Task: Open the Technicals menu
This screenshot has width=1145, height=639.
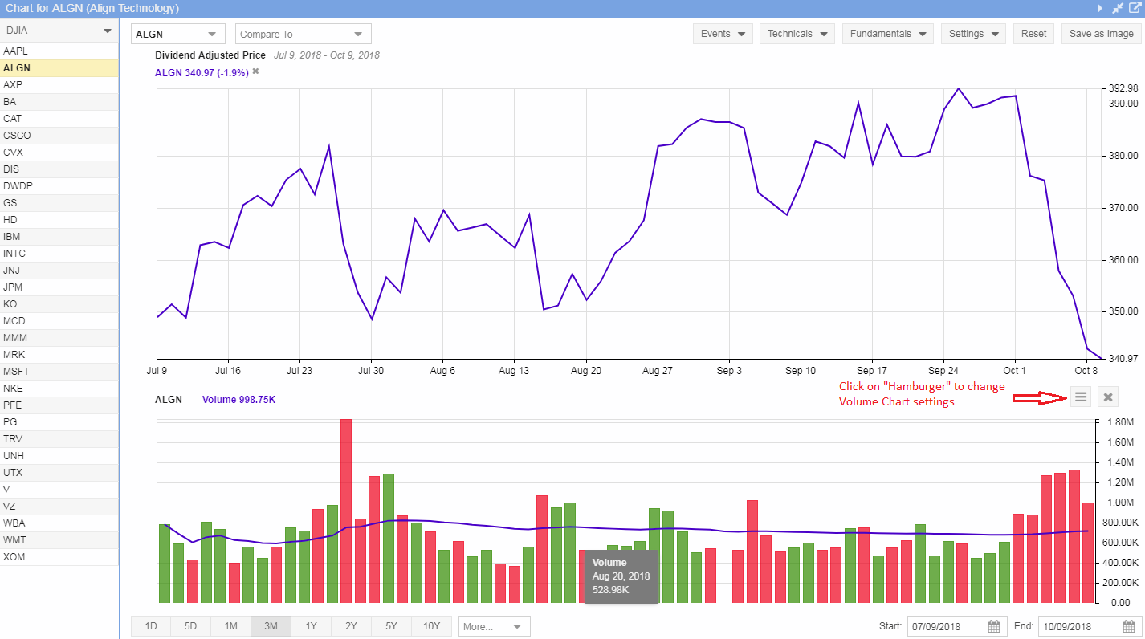Action: 797,34
